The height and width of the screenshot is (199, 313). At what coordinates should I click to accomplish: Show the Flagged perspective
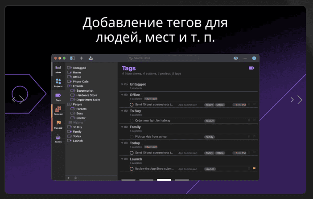(58, 124)
